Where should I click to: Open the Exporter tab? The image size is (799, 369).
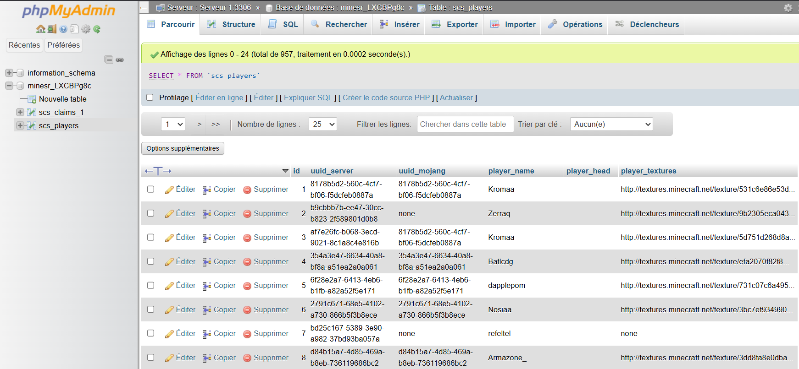(x=455, y=24)
